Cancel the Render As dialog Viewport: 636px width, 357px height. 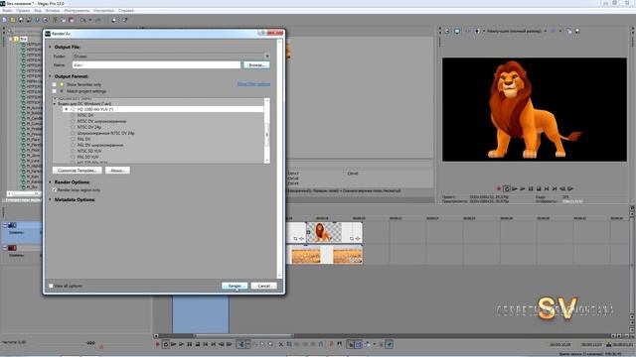click(x=263, y=286)
